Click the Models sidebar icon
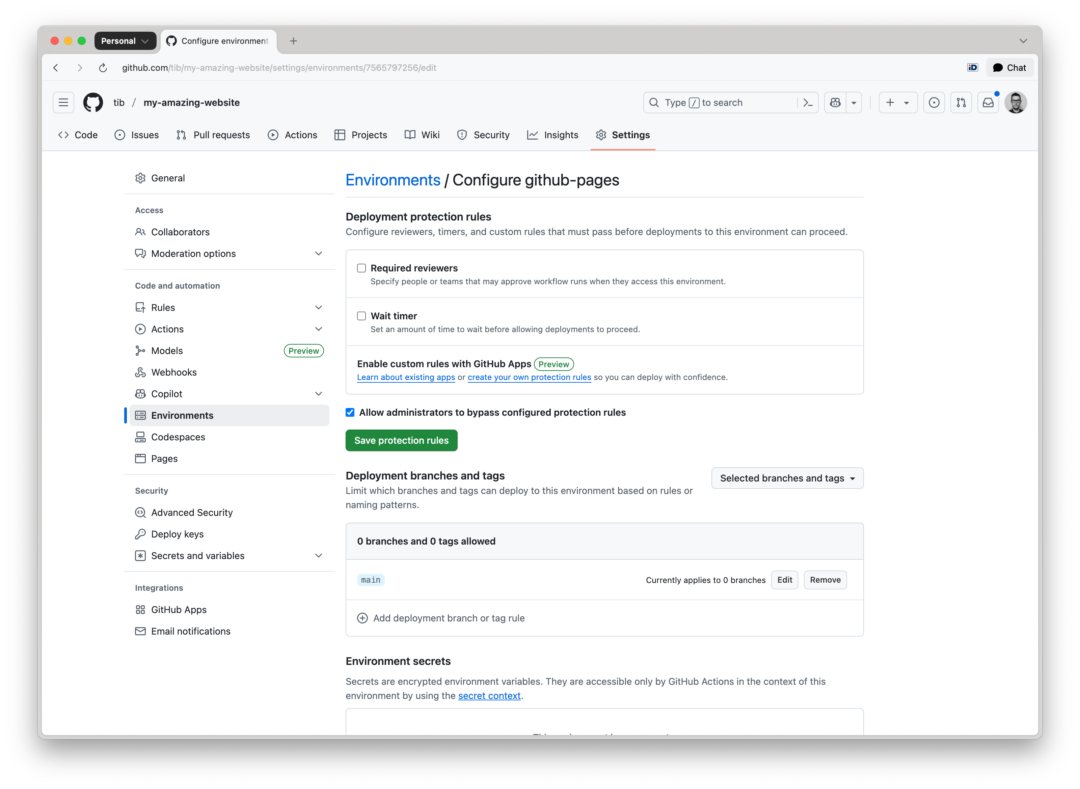1080x789 pixels. (x=140, y=351)
